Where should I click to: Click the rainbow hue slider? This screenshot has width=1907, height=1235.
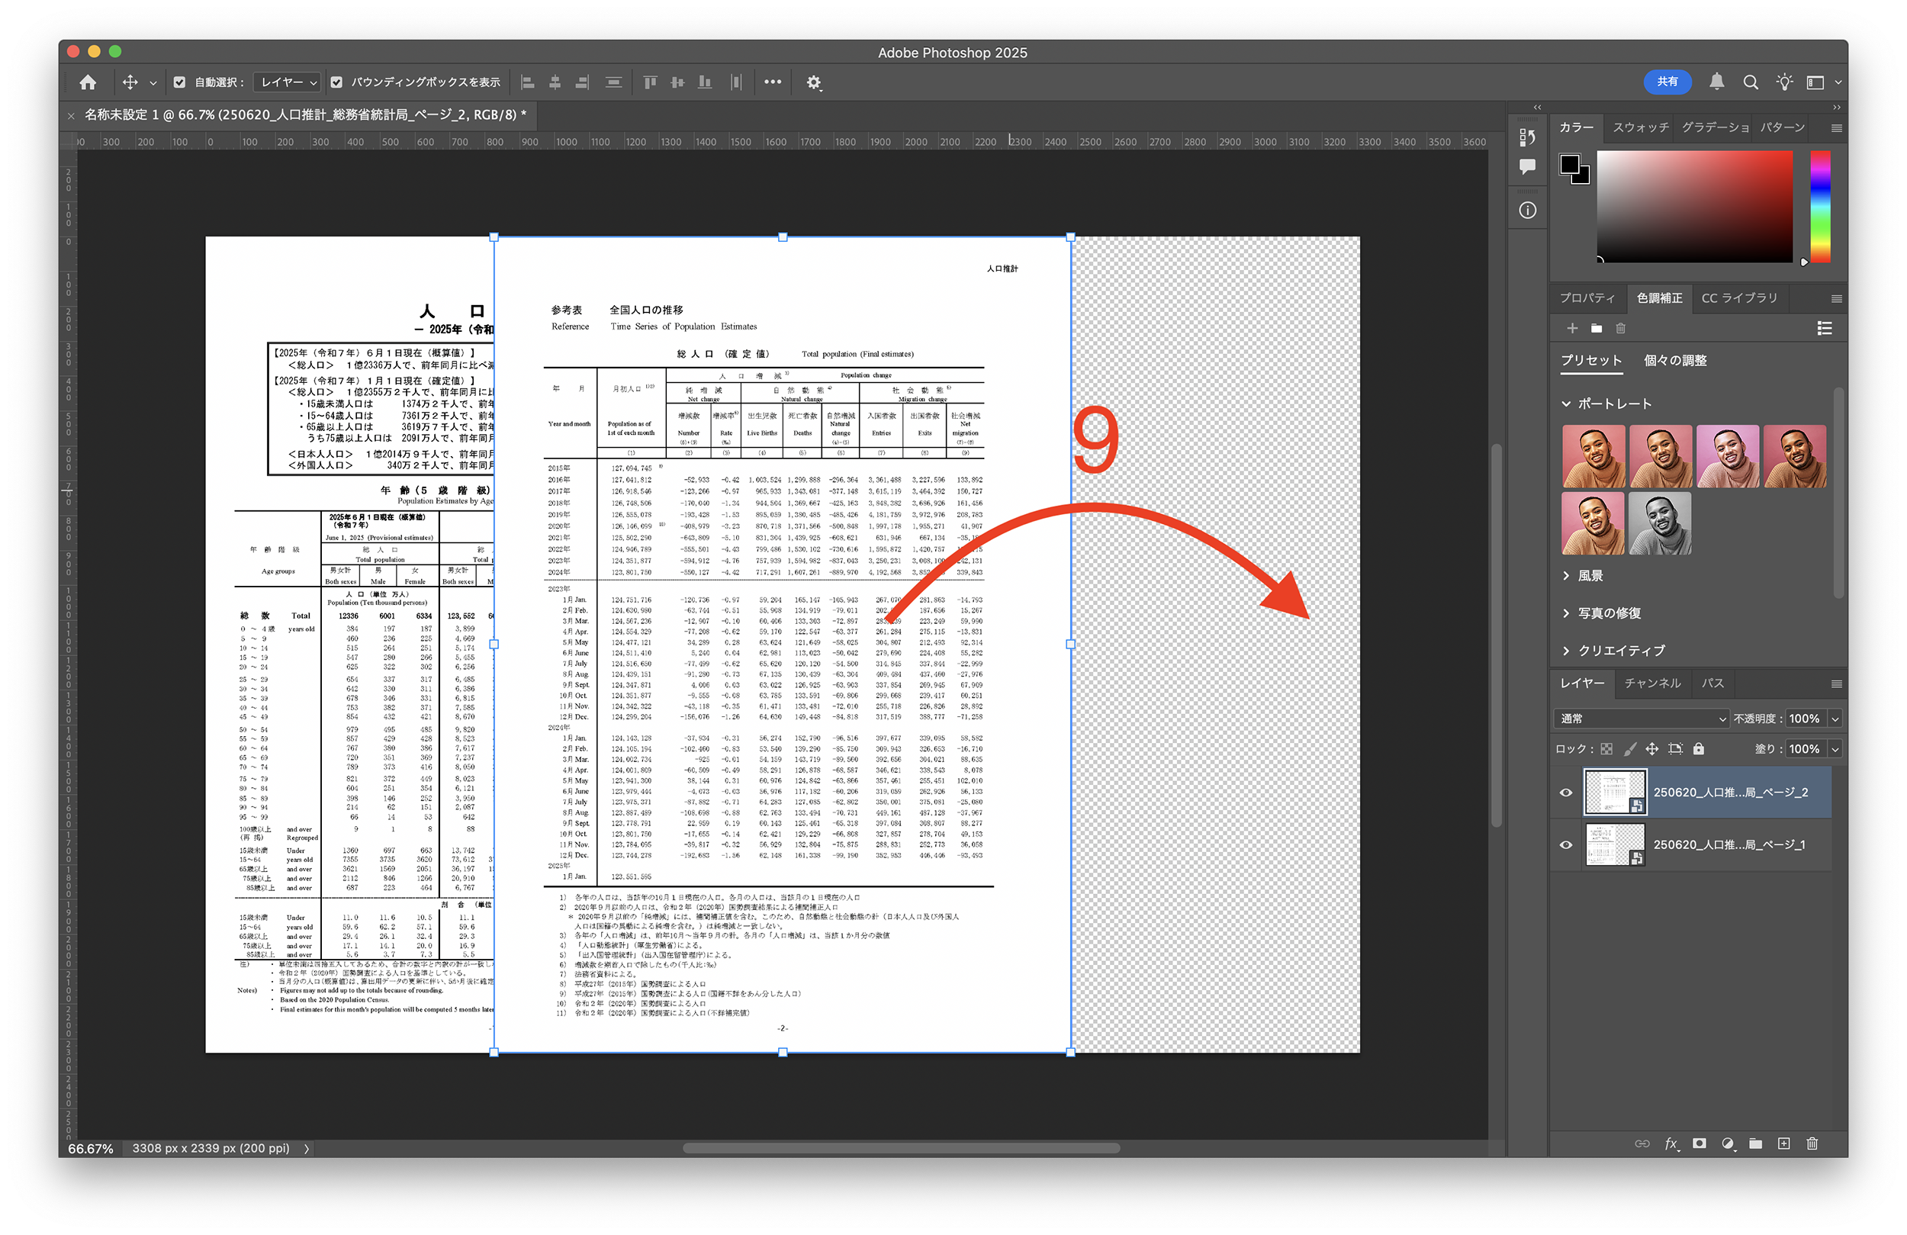coord(1820,207)
